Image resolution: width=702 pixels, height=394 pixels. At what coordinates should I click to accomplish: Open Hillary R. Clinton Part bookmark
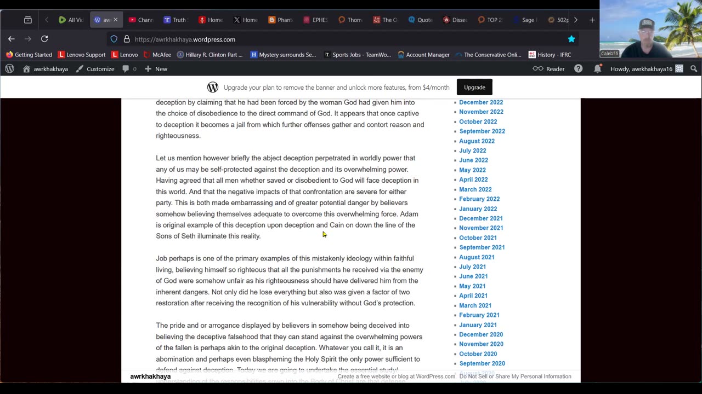tap(210, 55)
